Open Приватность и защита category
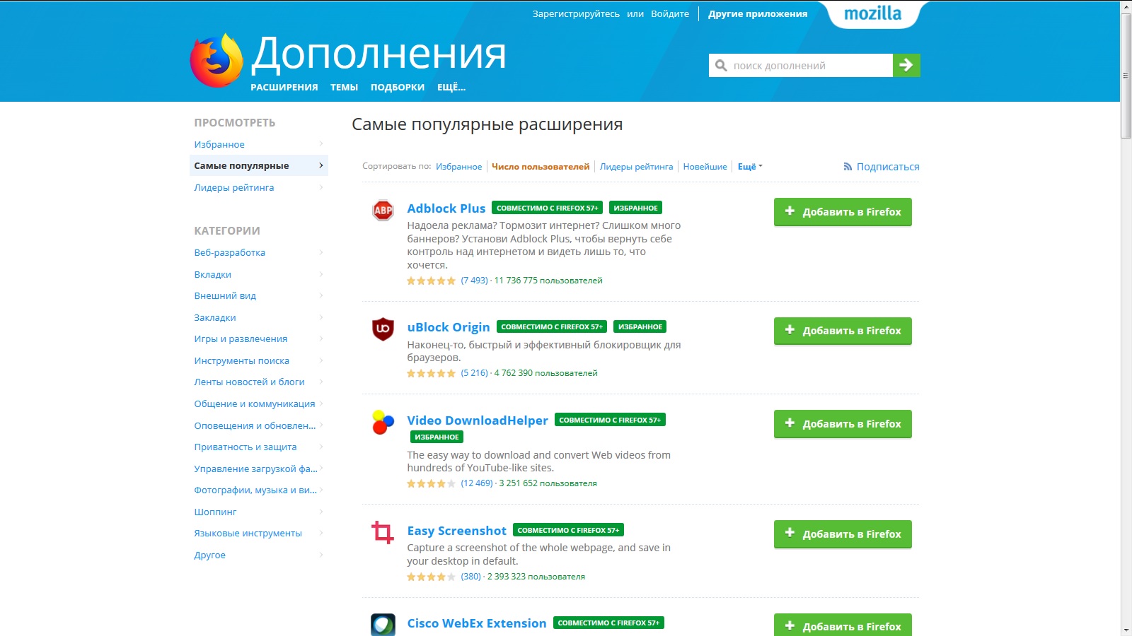Screen dimensions: 1132x636 tap(259, 447)
